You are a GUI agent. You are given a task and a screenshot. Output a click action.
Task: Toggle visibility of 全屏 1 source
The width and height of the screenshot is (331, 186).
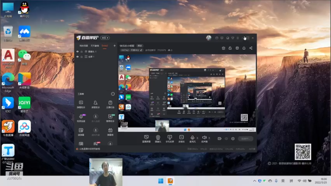click(77, 57)
